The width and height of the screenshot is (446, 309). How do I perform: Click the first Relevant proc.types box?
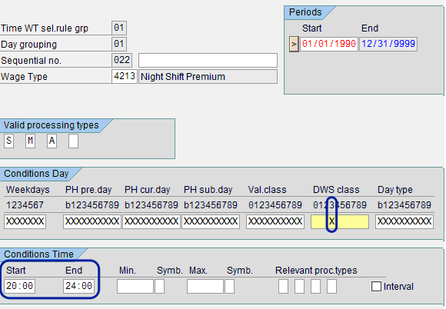(283, 286)
